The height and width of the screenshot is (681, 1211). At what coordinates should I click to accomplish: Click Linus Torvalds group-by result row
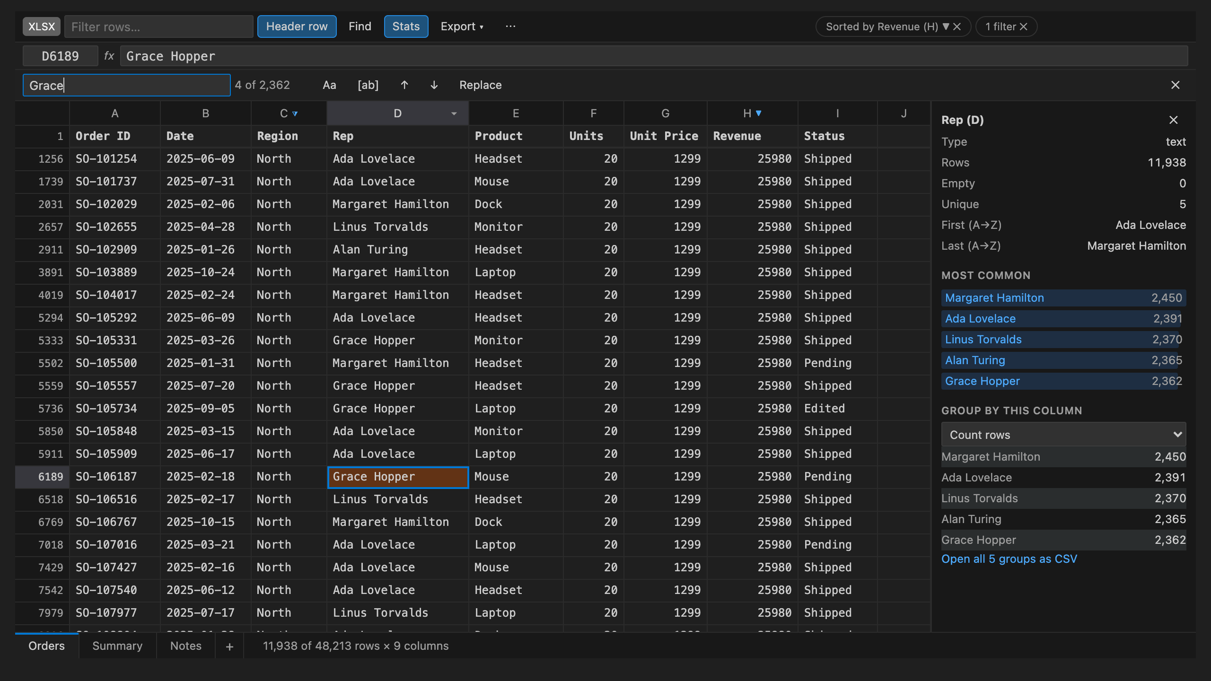tap(1063, 498)
